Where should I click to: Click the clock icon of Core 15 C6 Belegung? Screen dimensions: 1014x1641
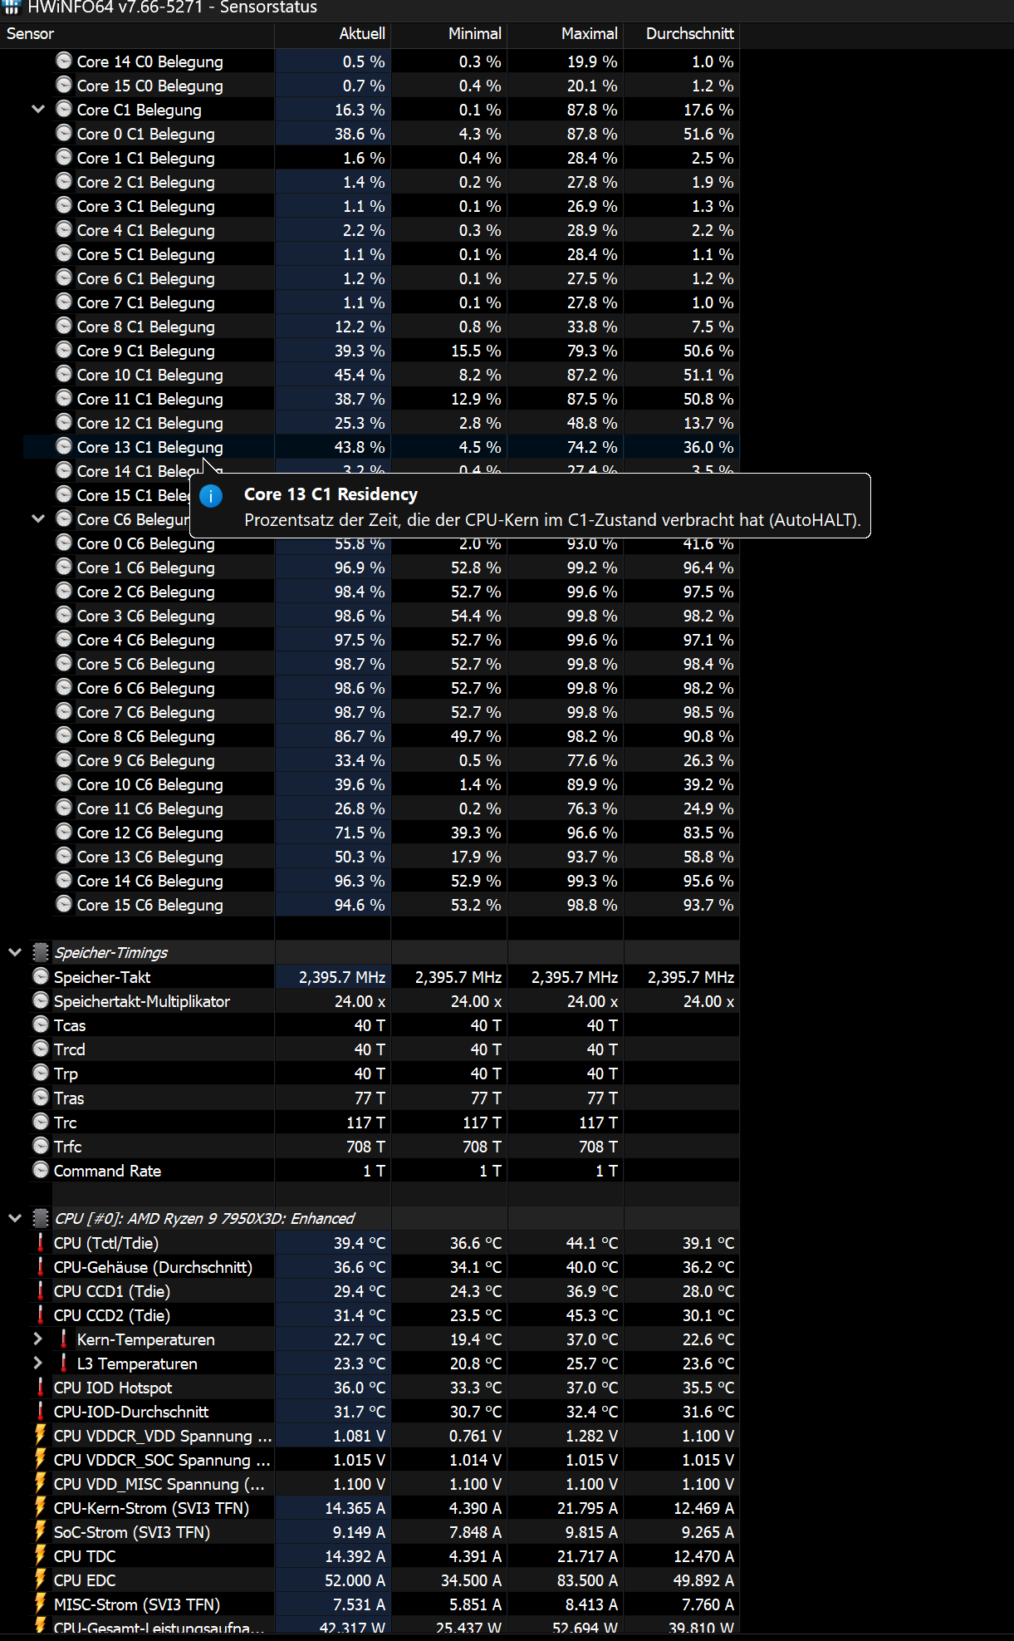[x=64, y=904]
